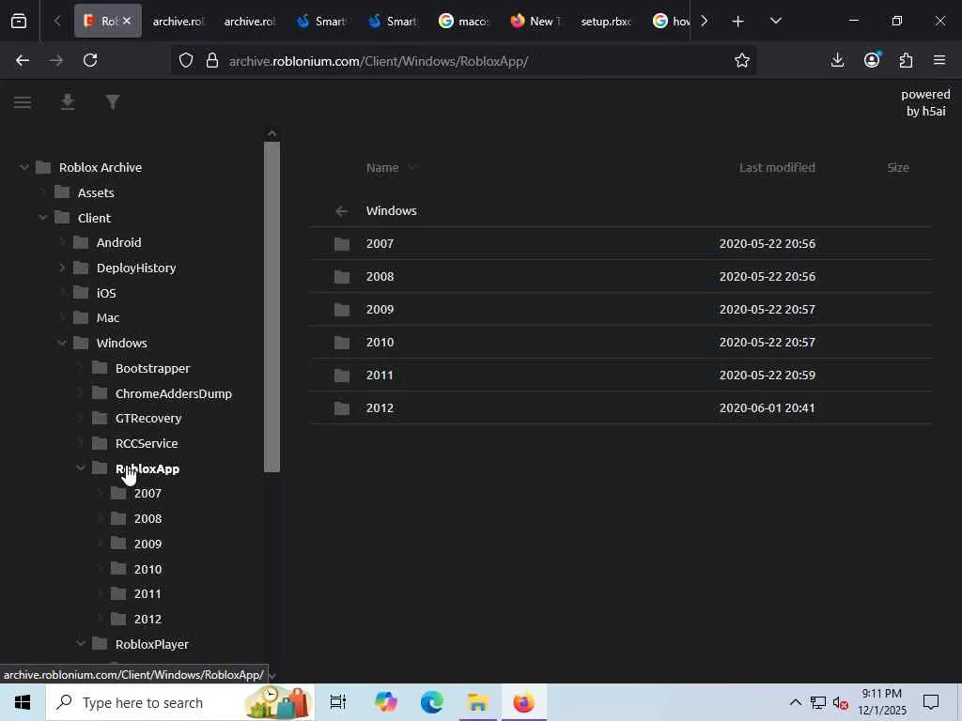Select Assets folder in tree
The image size is (962, 721).
click(96, 192)
